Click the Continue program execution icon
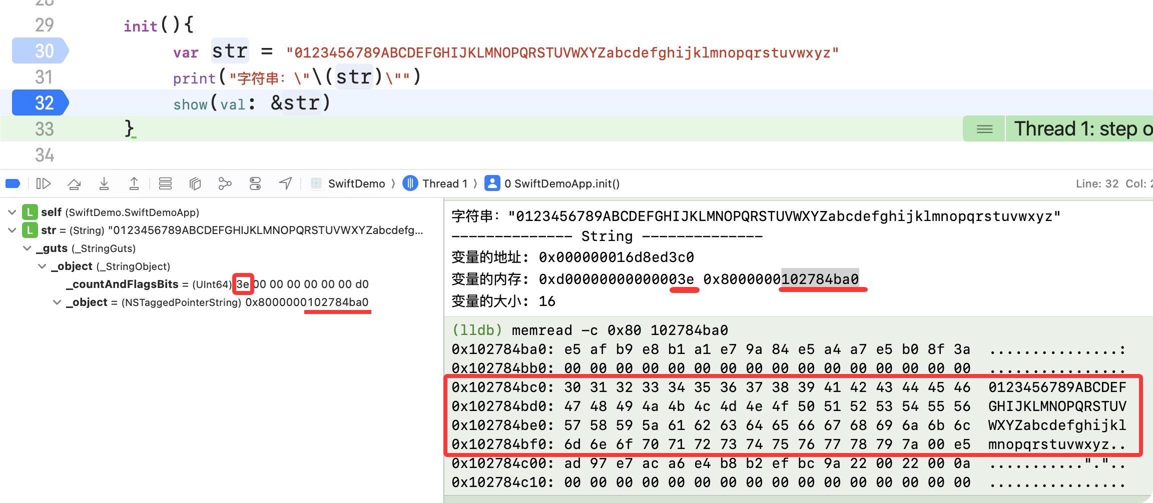Image resolution: width=1153 pixels, height=503 pixels. pos(44,184)
